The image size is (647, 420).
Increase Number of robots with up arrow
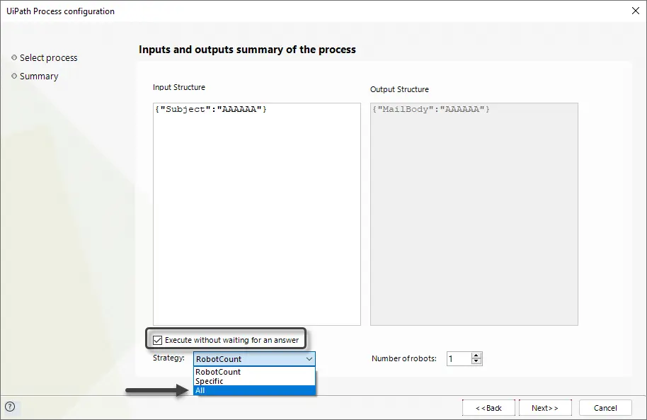coord(476,356)
